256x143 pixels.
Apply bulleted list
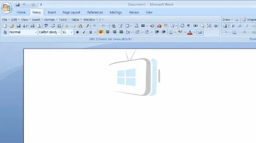(x=147, y=32)
